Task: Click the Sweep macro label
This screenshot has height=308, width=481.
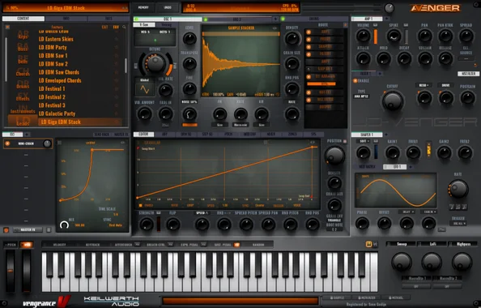Action: (402, 244)
